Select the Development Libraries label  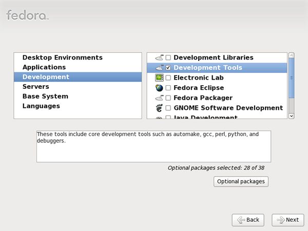click(x=214, y=57)
